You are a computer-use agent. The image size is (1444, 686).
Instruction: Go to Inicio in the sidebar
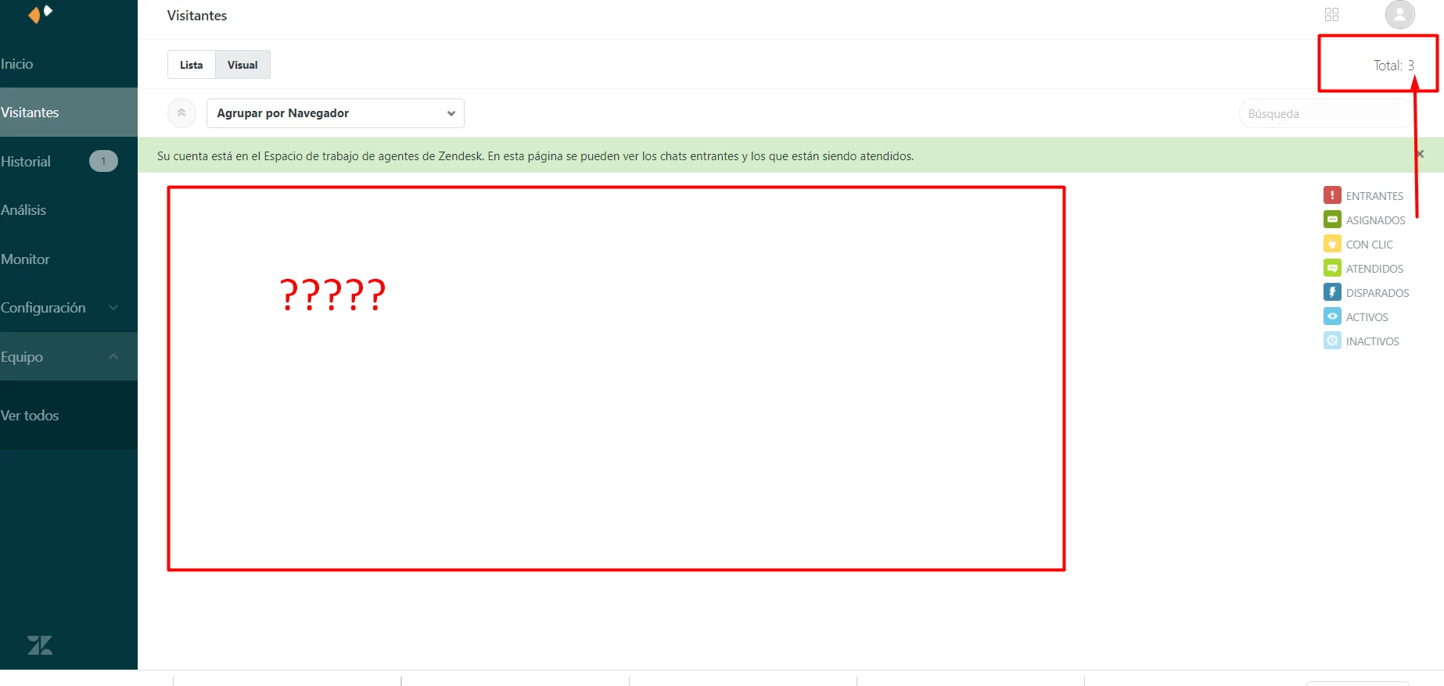tap(69, 64)
